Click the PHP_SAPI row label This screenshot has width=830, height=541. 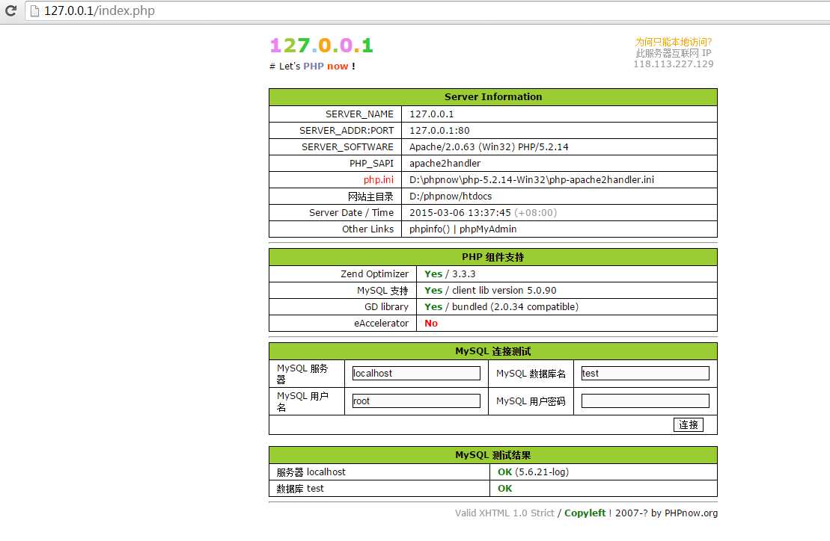coord(371,163)
